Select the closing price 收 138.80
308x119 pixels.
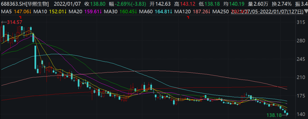95,4
